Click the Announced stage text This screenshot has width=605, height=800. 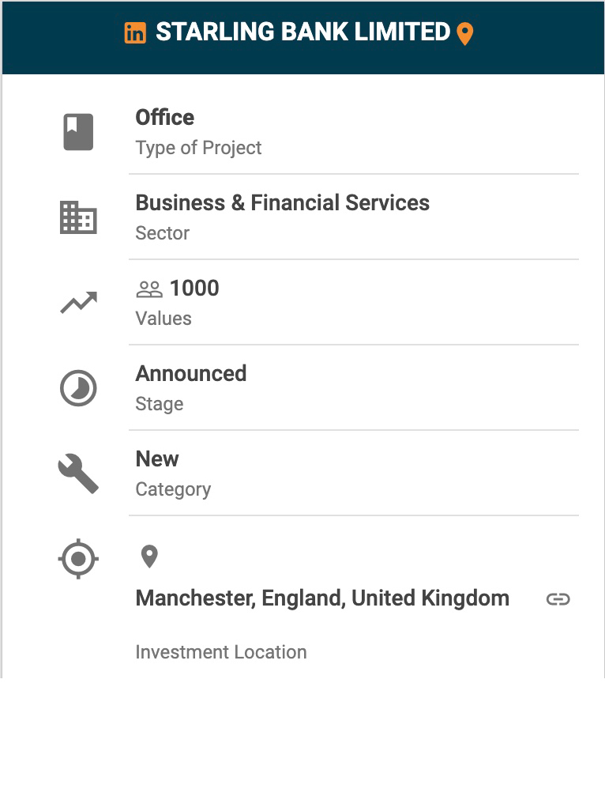(x=191, y=374)
